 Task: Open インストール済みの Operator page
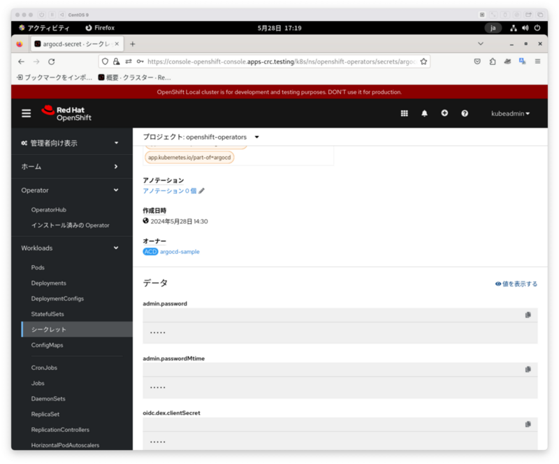tap(71, 225)
